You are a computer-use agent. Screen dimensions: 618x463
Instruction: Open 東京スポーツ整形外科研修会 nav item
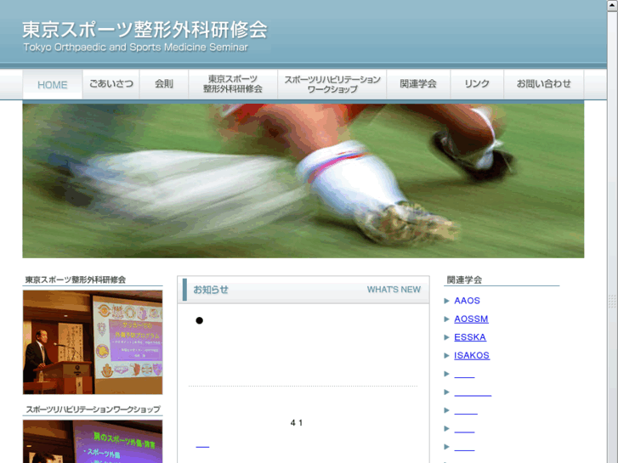(233, 84)
